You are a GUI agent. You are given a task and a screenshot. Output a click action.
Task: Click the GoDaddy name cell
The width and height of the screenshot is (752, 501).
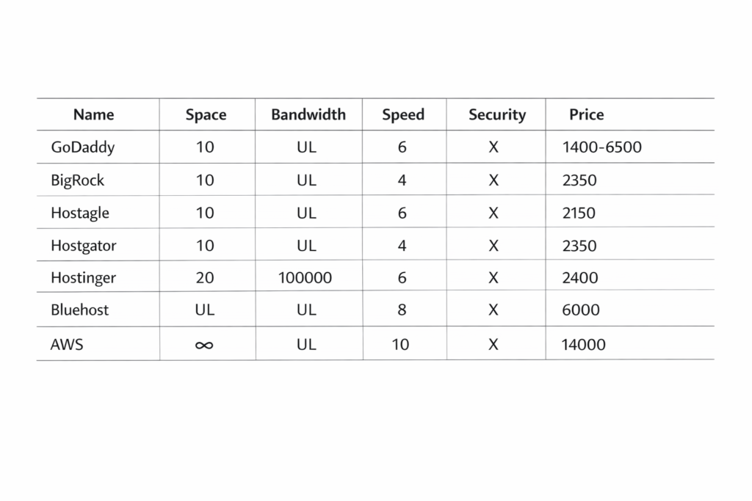[x=83, y=147]
